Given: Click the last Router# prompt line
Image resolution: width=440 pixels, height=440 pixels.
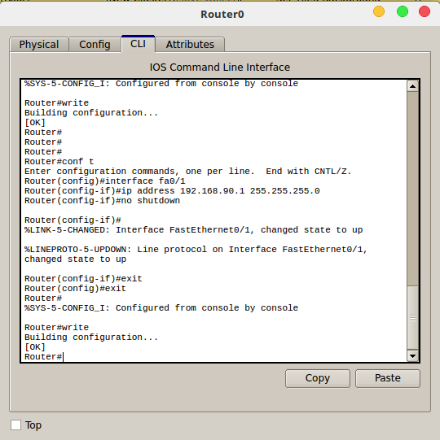Looking at the screenshot, I should pos(43,357).
